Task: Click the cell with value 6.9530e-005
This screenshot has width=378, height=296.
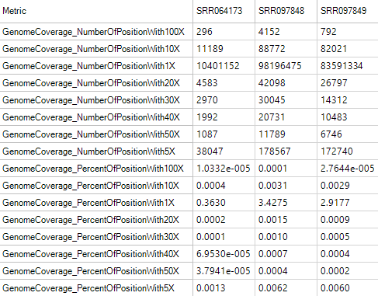Action: click(x=224, y=254)
